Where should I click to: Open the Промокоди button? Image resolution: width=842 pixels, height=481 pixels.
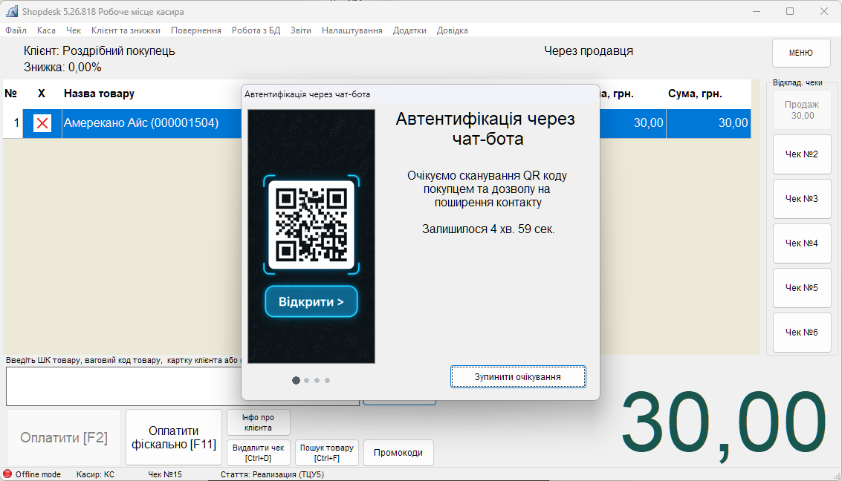398,453
